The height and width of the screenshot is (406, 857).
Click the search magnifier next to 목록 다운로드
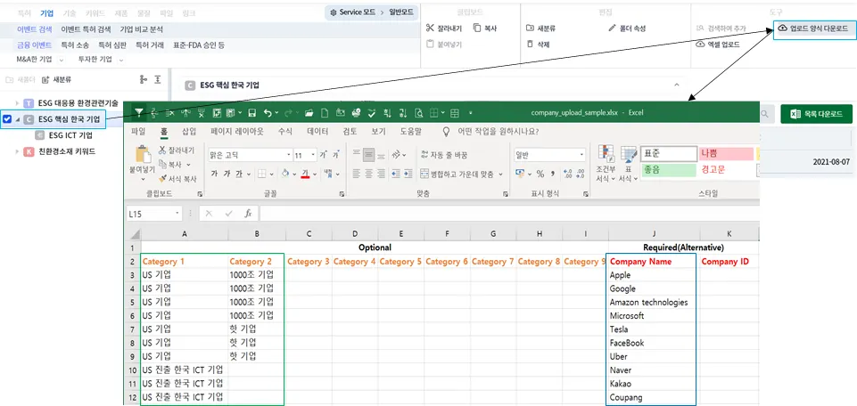tap(765, 114)
